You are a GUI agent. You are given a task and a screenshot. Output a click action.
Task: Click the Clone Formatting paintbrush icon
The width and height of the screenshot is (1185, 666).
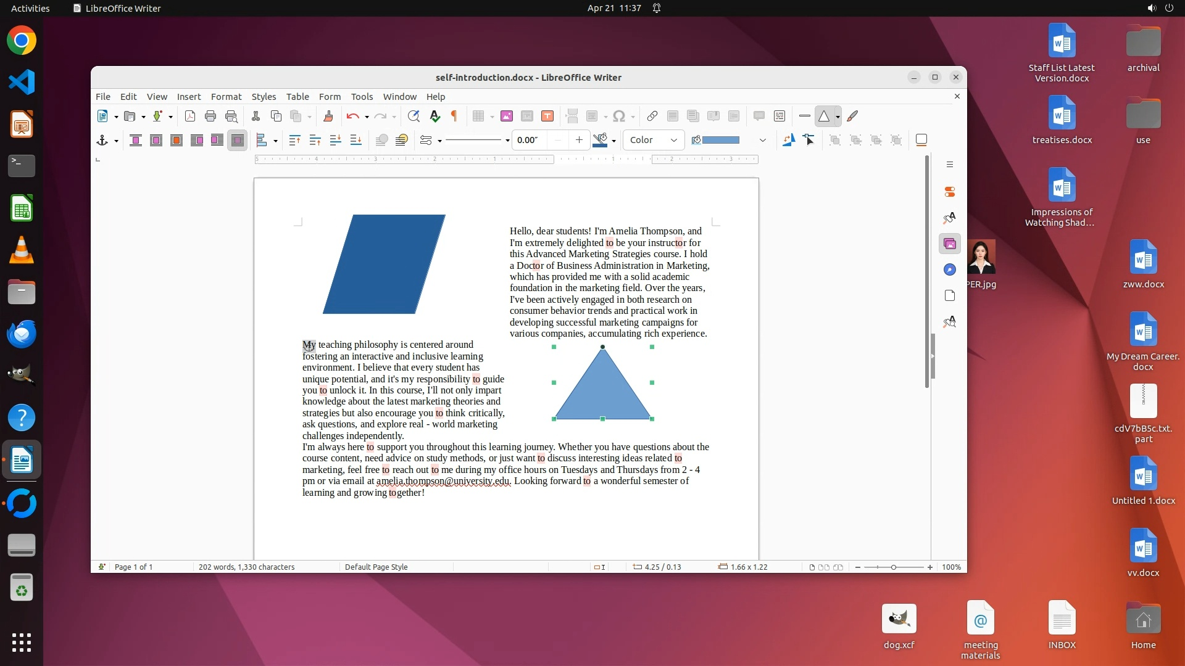(328, 116)
